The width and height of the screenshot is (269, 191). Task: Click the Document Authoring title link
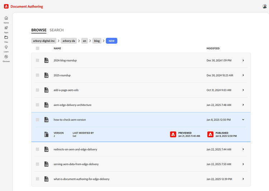click(27, 6)
